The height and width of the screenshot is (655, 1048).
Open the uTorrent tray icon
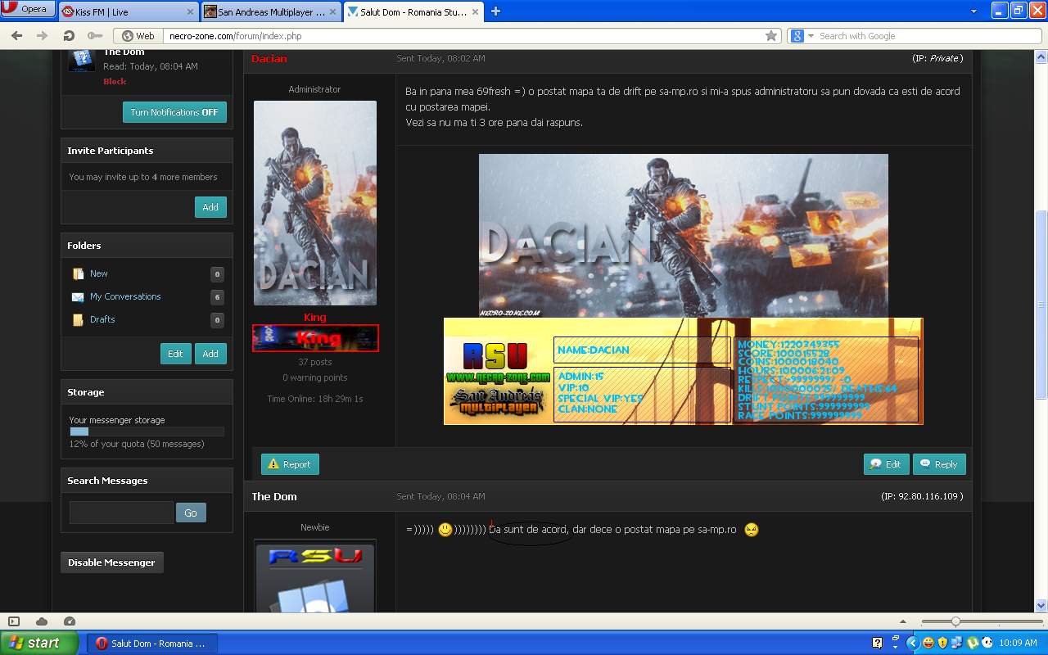pyautogui.click(x=972, y=643)
